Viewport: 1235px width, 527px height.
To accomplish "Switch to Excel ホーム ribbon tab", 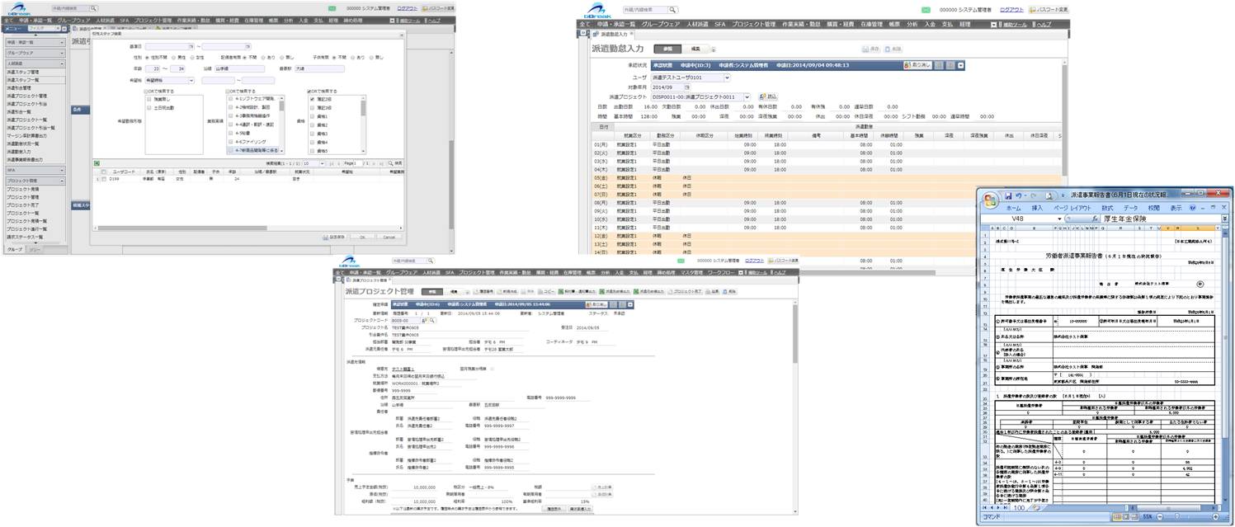I will (1014, 209).
